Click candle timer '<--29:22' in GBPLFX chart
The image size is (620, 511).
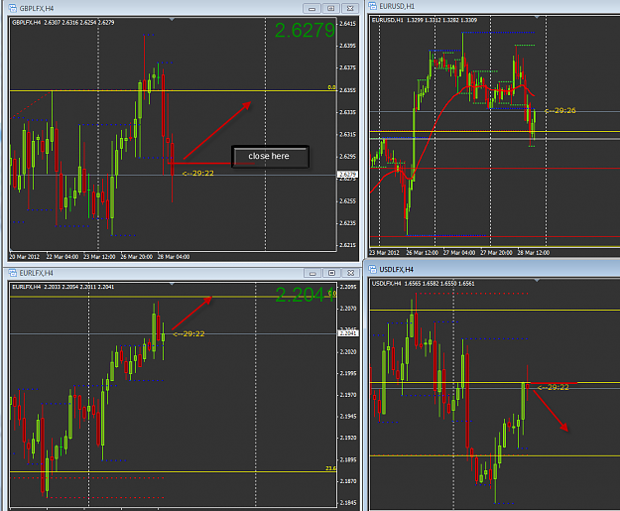(198, 174)
